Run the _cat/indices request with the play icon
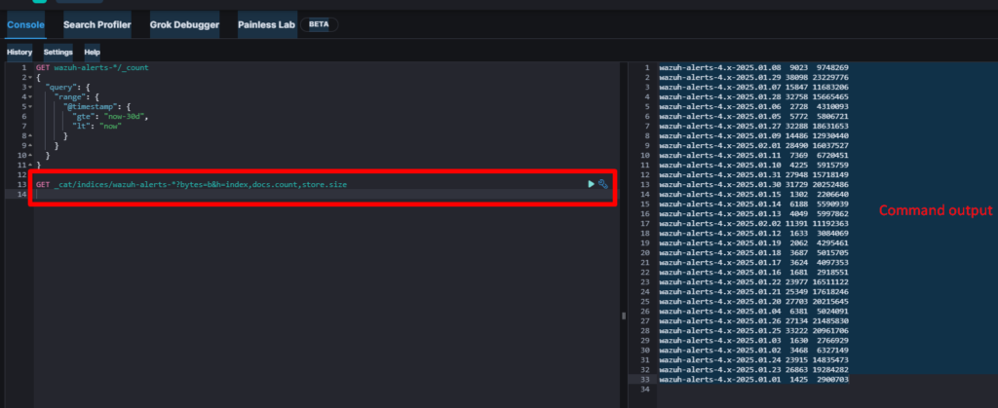This screenshot has width=998, height=408. click(x=592, y=184)
